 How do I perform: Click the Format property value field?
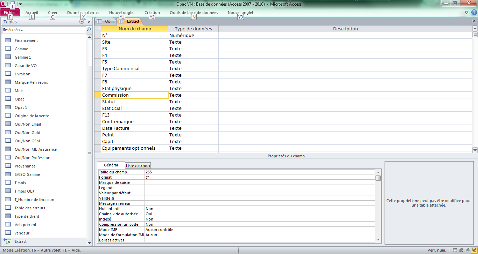260,177
